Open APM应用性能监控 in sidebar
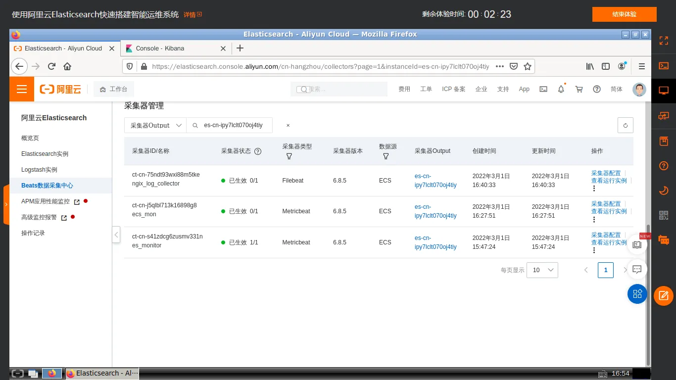676x380 pixels. [x=46, y=201]
